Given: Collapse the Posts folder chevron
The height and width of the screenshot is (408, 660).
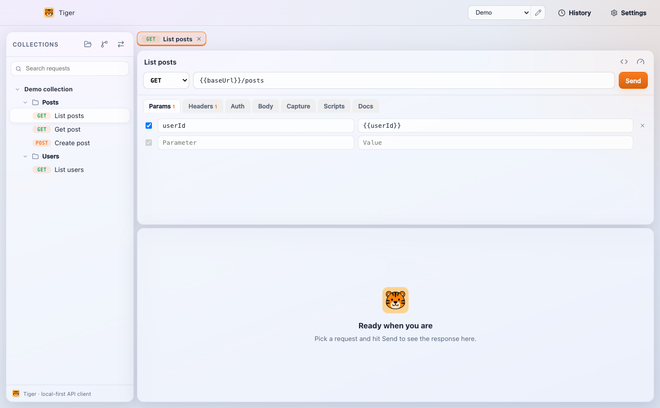Looking at the screenshot, I should (x=26, y=102).
